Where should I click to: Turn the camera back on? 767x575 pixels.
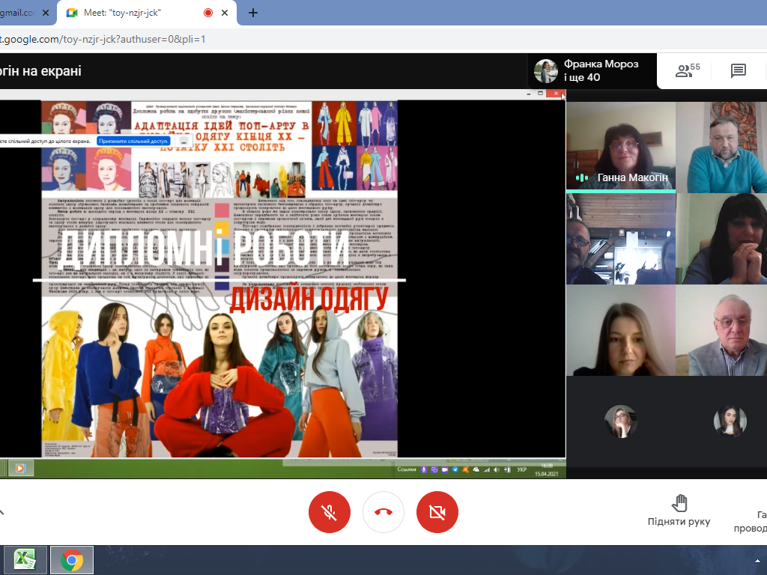coord(437,512)
